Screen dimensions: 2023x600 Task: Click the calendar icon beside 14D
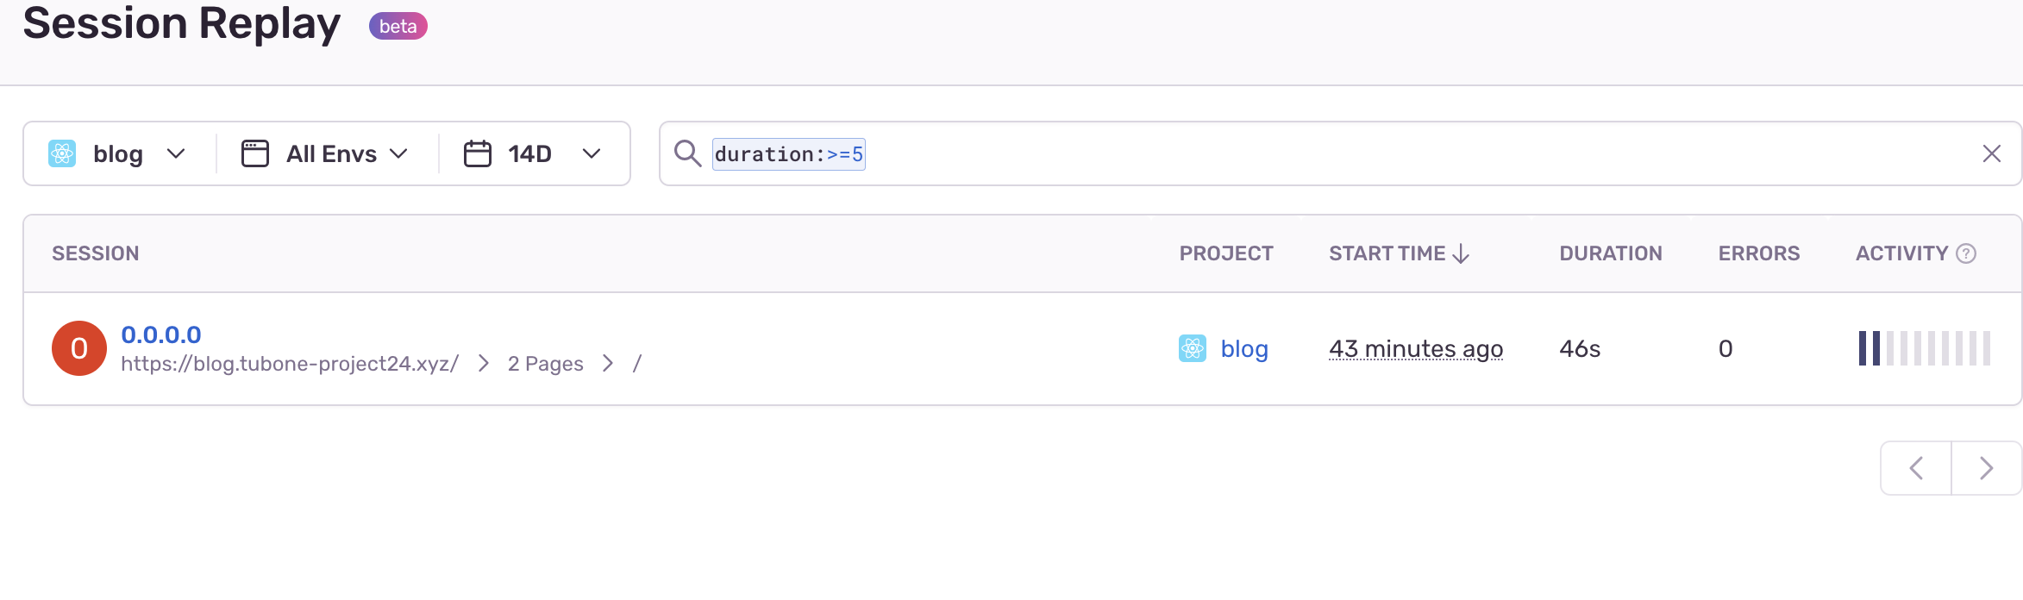[x=478, y=153]
